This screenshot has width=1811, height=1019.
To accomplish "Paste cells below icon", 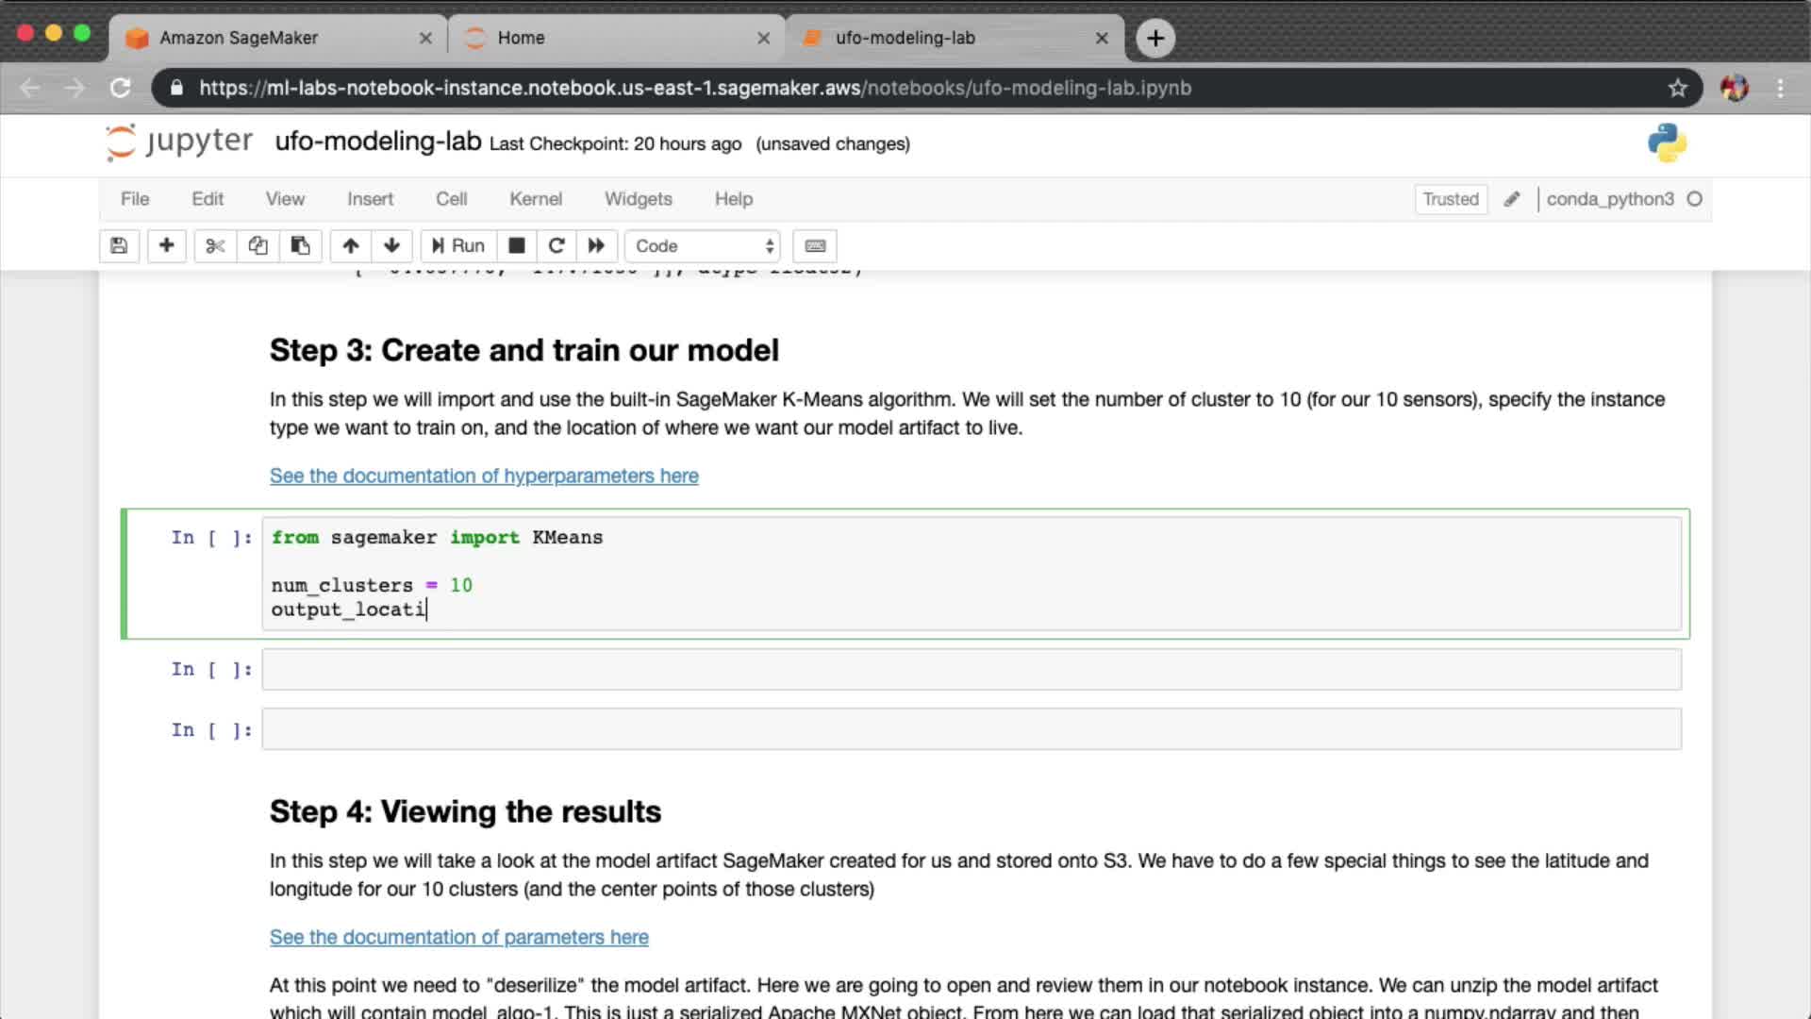I will 300,246.
